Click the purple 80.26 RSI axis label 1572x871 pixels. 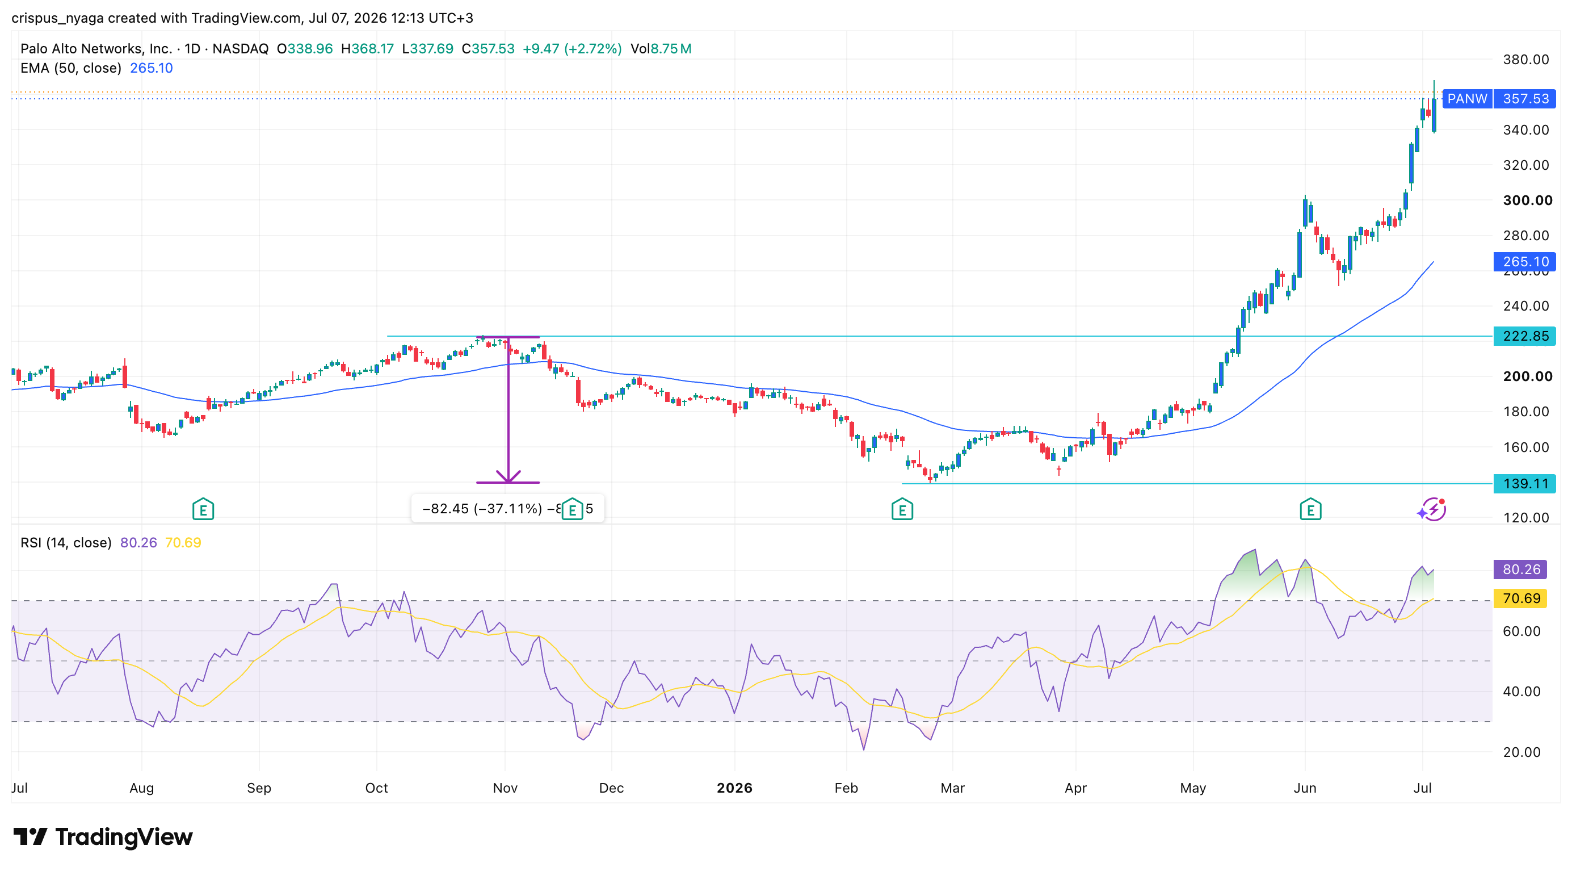[1520, 569]
